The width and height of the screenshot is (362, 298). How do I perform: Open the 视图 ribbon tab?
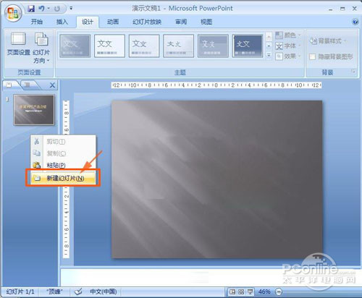[x=206, y=22]
